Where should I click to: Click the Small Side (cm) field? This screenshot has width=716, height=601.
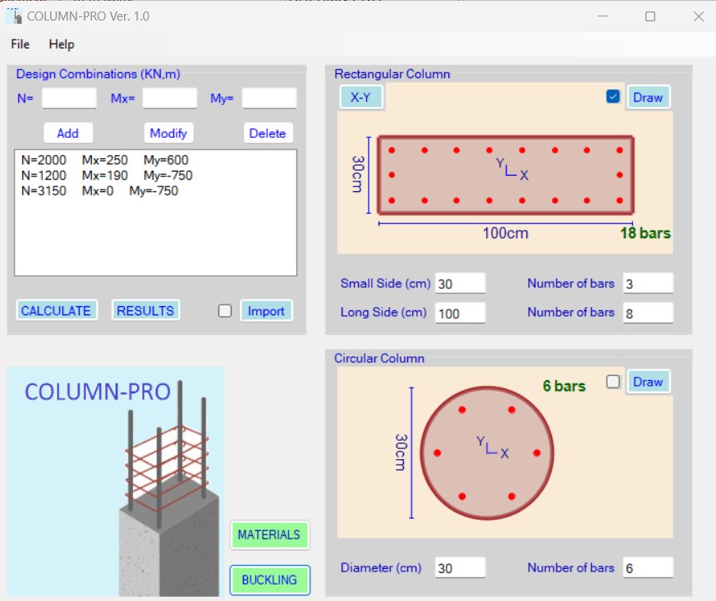460,283
